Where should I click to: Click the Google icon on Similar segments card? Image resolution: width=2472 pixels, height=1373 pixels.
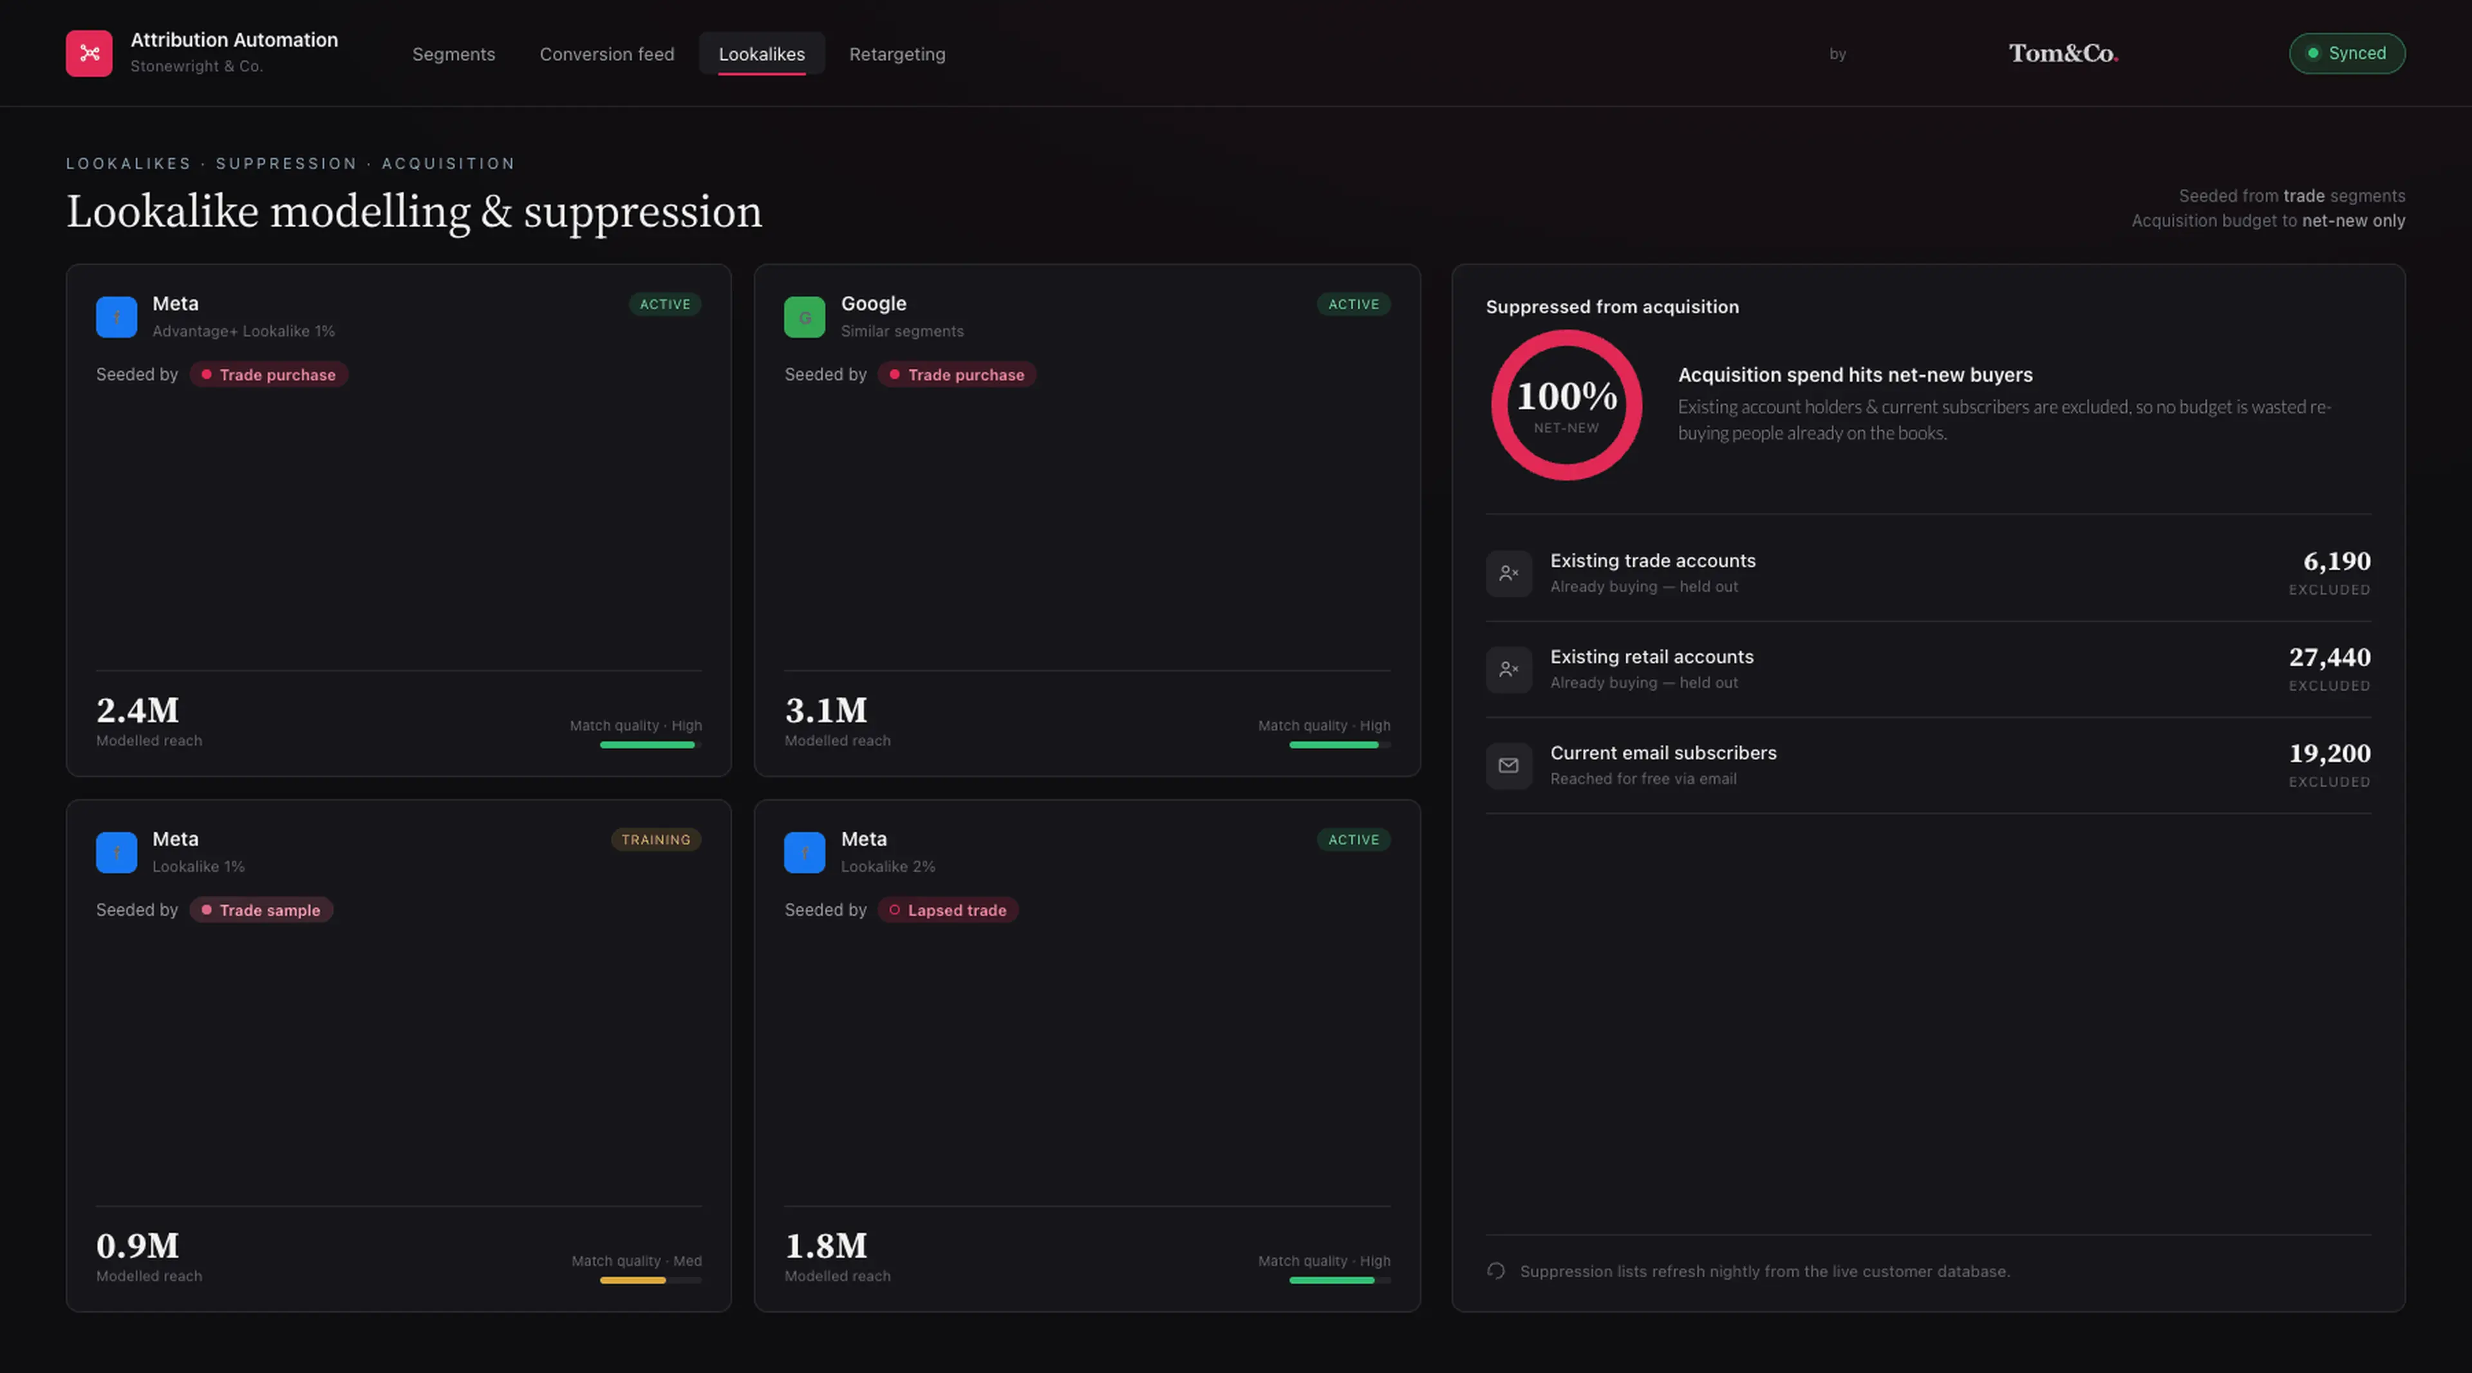coord(804,317)
